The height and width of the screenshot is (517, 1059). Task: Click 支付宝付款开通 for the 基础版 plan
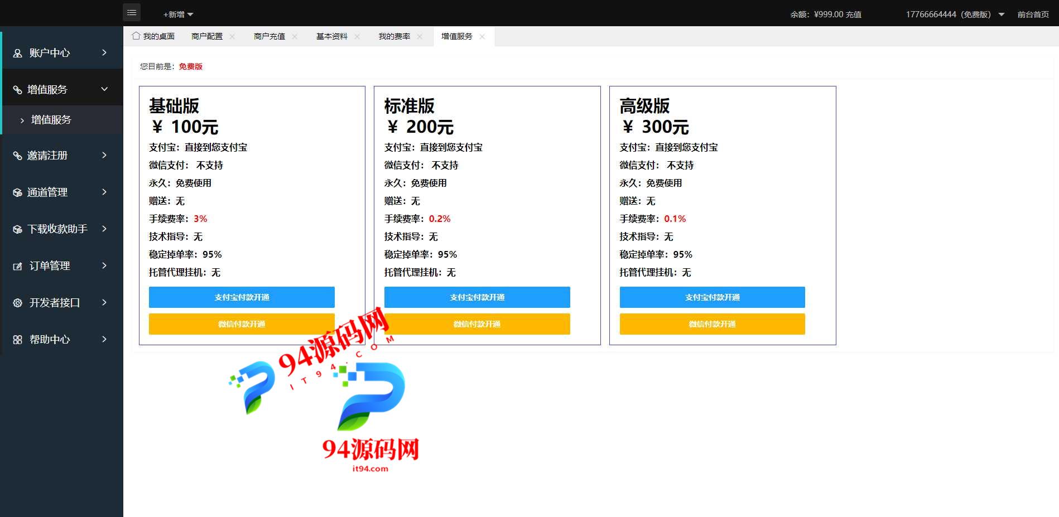242,297
